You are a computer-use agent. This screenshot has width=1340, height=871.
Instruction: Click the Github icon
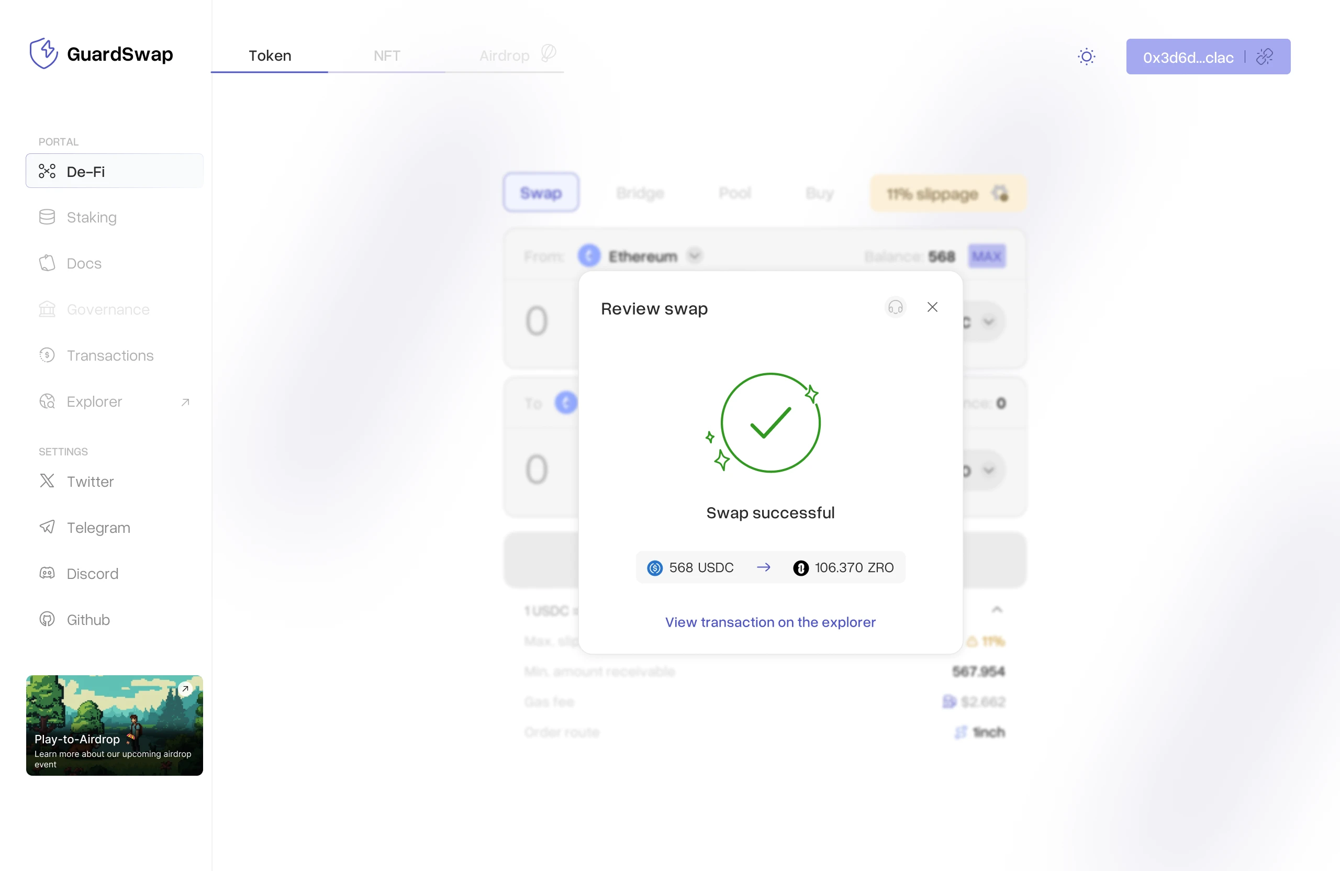click(x=47, y=619)
